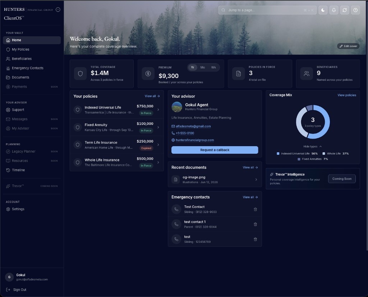Click the Indexed Universal Life legend color swatch
Viewport: 368px width, 297px height.
click(x=278, y=154)
